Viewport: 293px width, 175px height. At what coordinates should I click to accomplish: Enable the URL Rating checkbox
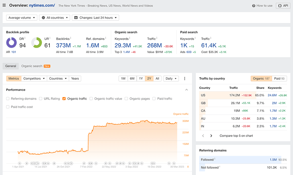point(41,98)
